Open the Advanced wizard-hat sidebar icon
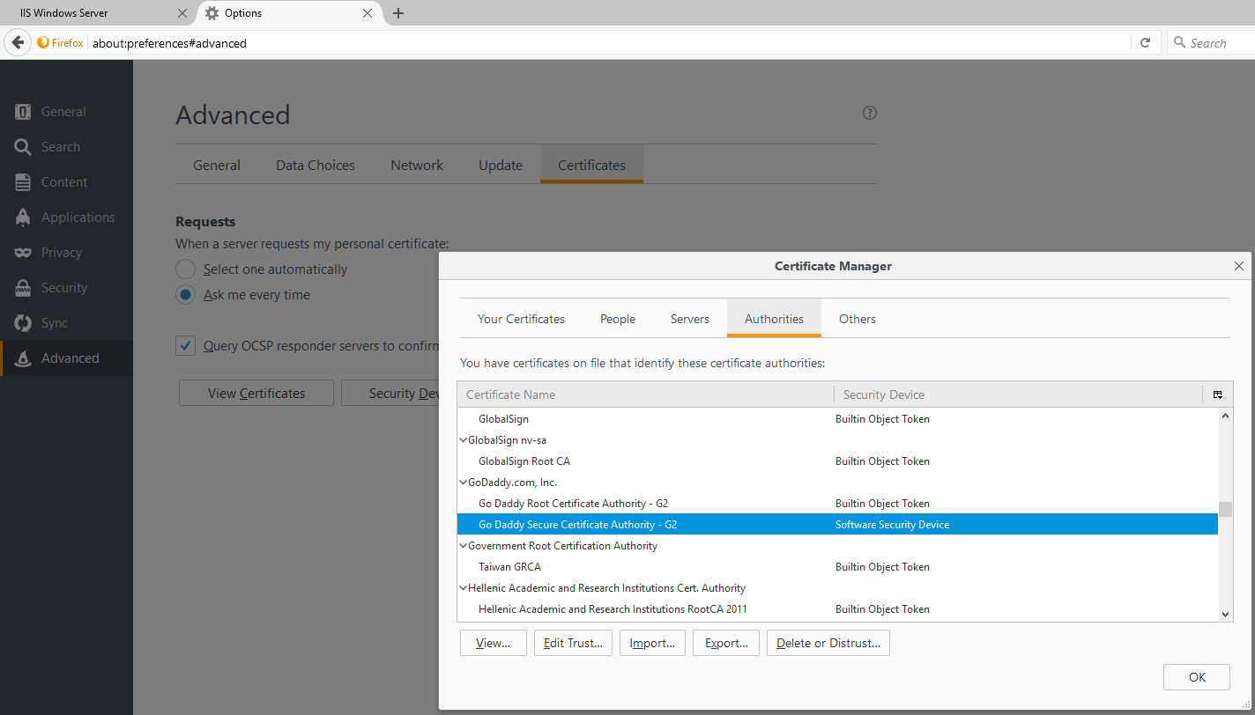The height and width of the screenshot is (715, 1255). point(23,358)
